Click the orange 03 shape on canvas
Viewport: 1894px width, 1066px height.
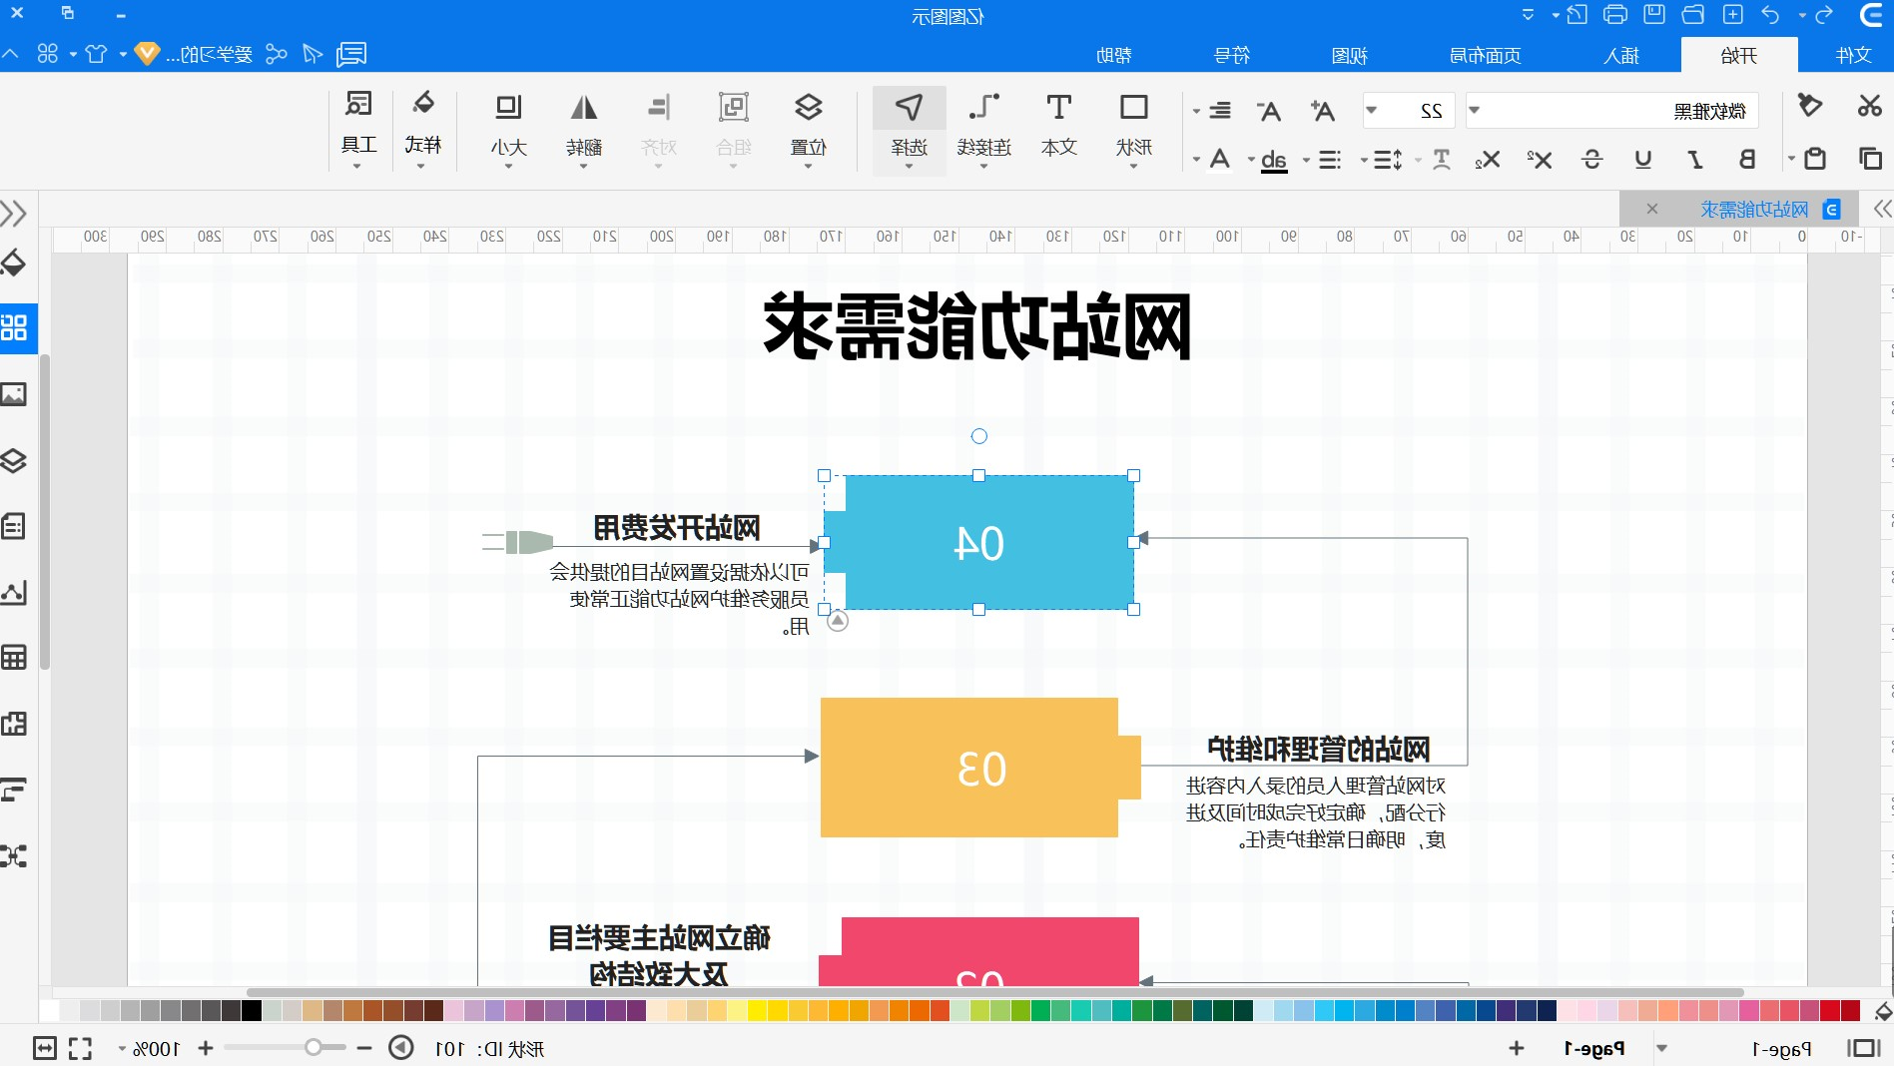980,767
